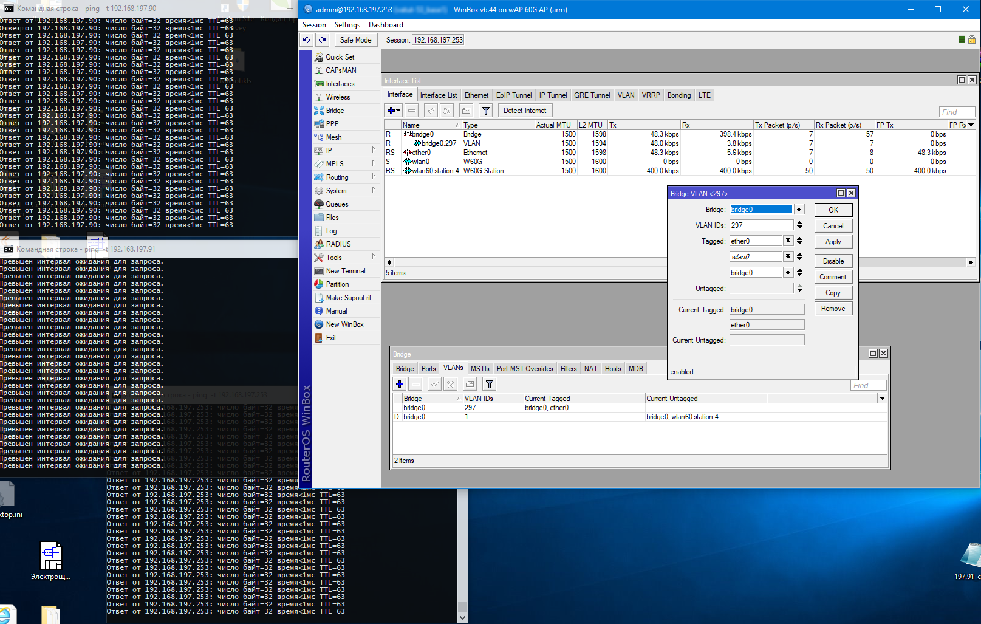Click the Detect Internet button

coord(524,111)
